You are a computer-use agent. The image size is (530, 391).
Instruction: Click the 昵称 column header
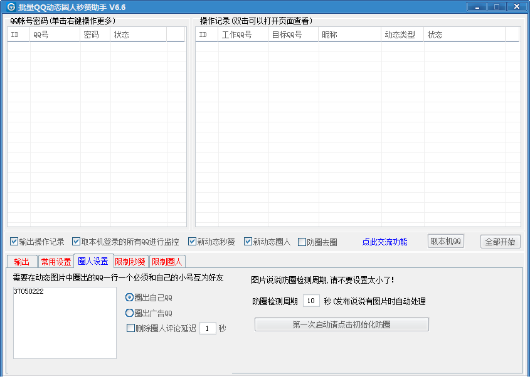point(350,35)
